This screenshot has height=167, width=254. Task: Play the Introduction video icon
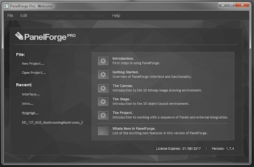click(x=103, y=61)
